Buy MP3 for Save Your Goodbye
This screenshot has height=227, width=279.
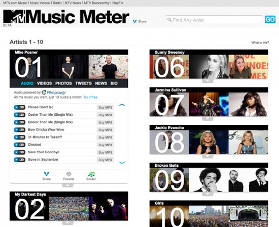tap(106, 152)
